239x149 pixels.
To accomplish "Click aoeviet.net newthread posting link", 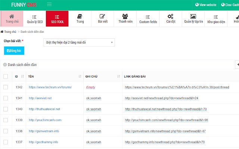I will (x=162, y=98).
